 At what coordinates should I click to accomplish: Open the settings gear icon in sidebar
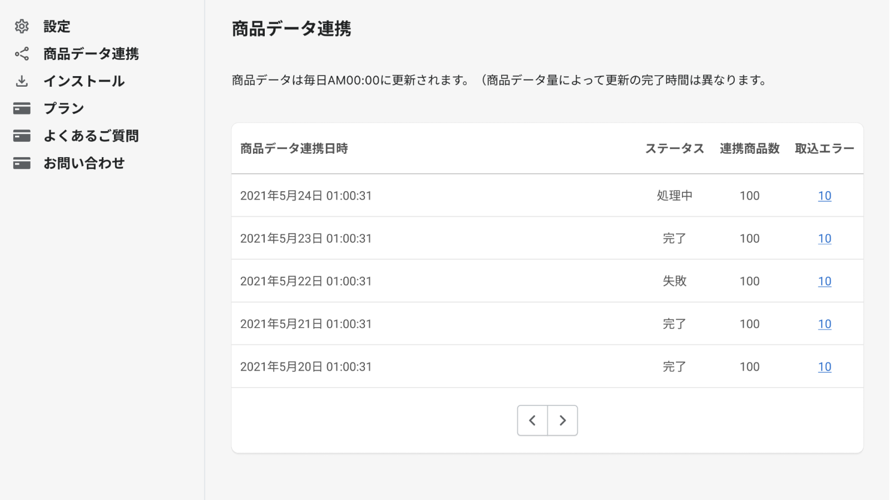pos(22,26)
